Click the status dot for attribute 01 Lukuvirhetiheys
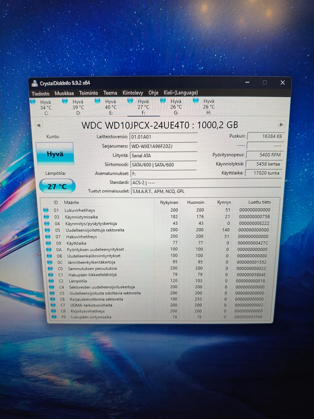314x419 pixels. (46, 210)
